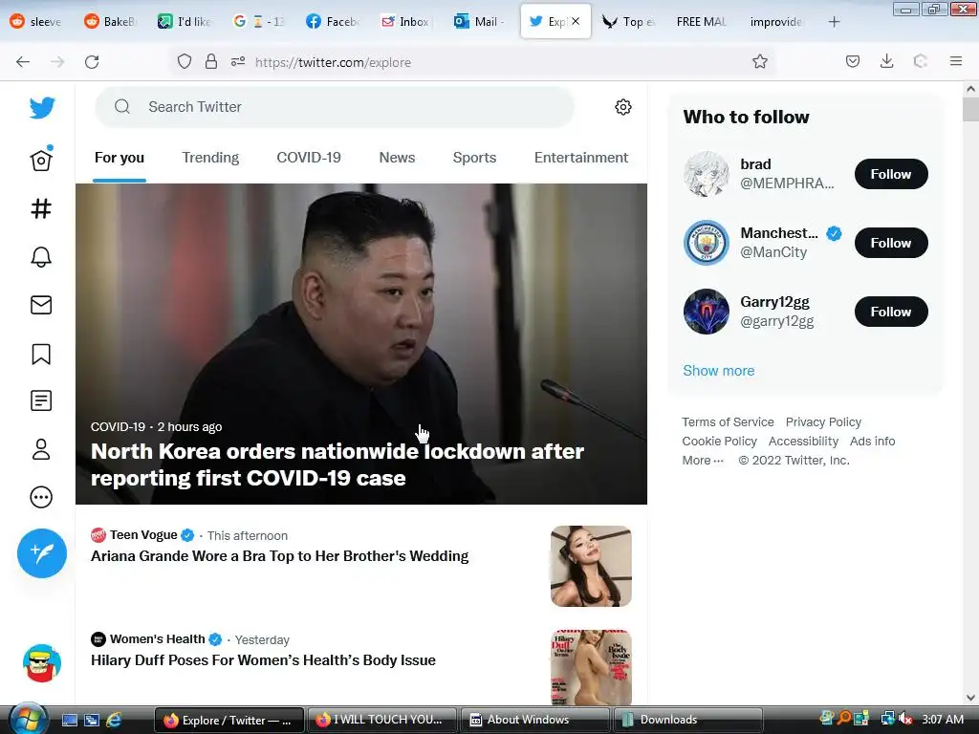The height and width of the screenshot is (734, 979).
Task: Open the Ariana Grande Teen Vogue headline
Action: click(x=280, y=556)
